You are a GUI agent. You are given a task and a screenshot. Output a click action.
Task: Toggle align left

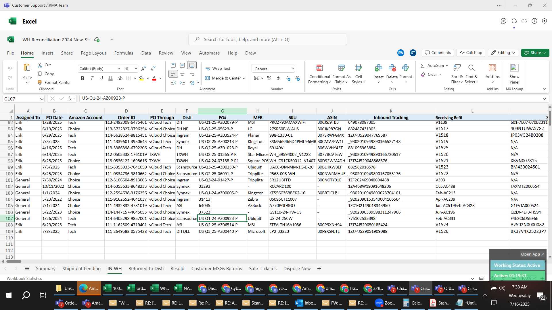(x=173, y=74)
